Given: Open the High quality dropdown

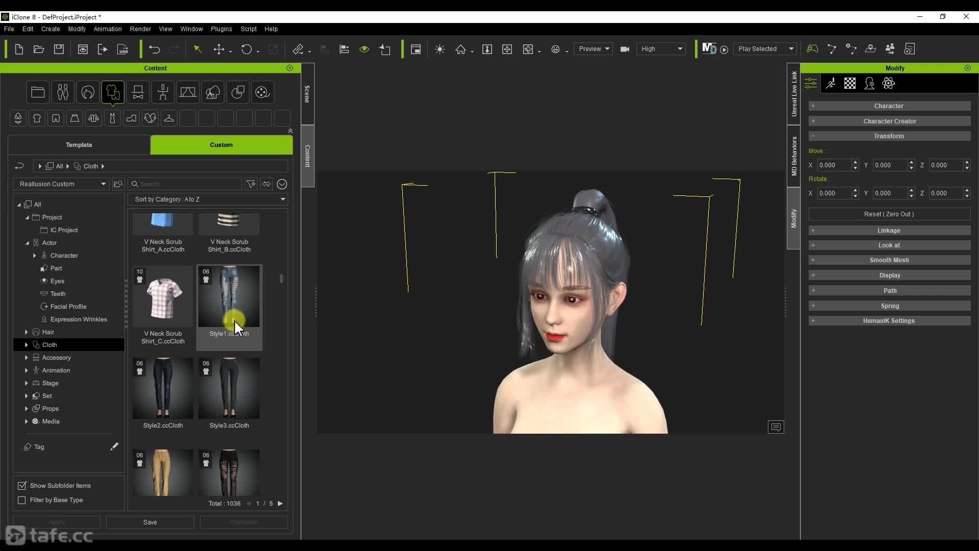Looking at the screenshot, I should [661, 49].
